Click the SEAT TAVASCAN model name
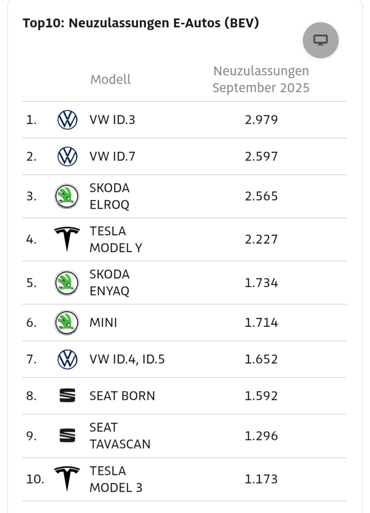This screenshot has height=513, width=370. [x=120, y=436]
